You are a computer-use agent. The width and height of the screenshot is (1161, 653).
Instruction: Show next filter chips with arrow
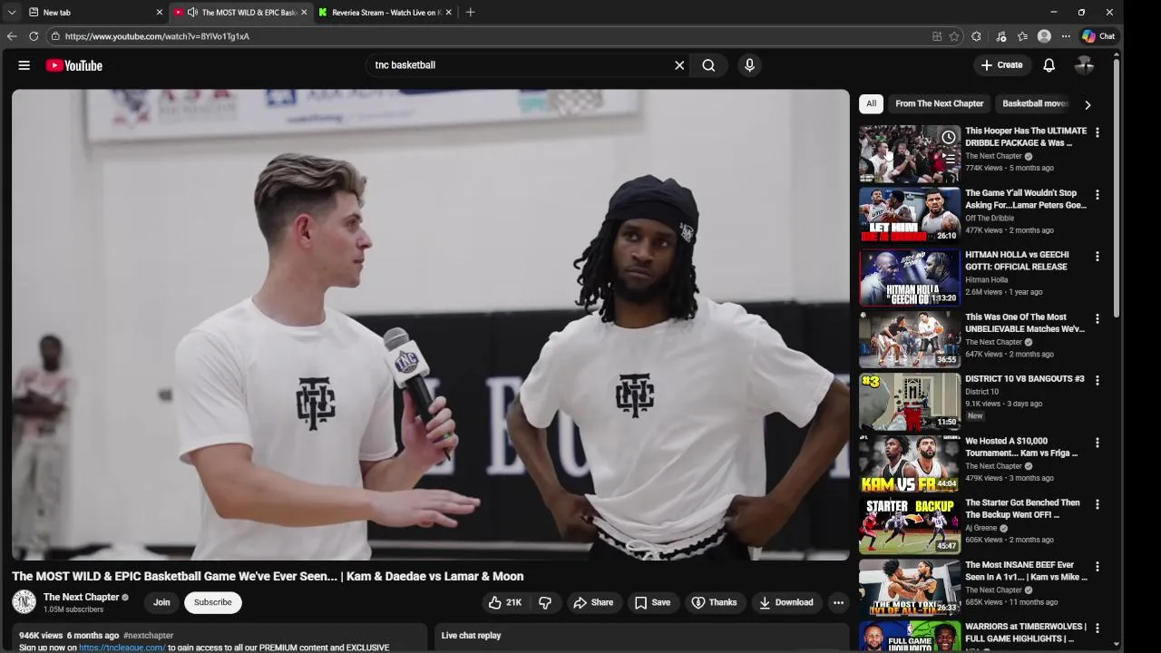pos(1088,104)
